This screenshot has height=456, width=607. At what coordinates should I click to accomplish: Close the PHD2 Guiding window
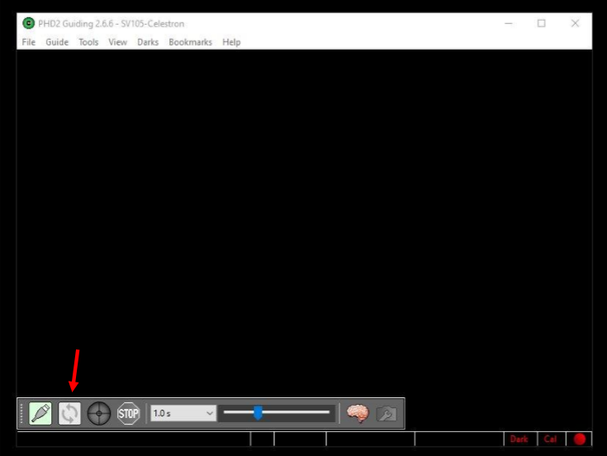pos(576,24)
